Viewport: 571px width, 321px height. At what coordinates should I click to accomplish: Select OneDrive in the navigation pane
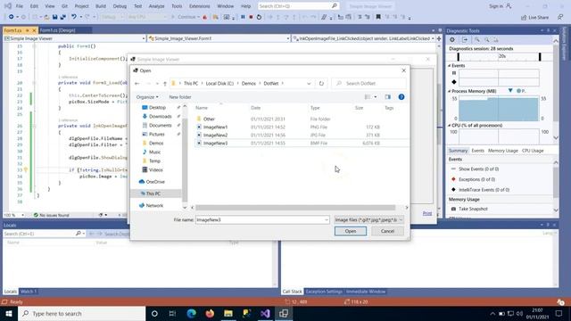pos(155,182)
